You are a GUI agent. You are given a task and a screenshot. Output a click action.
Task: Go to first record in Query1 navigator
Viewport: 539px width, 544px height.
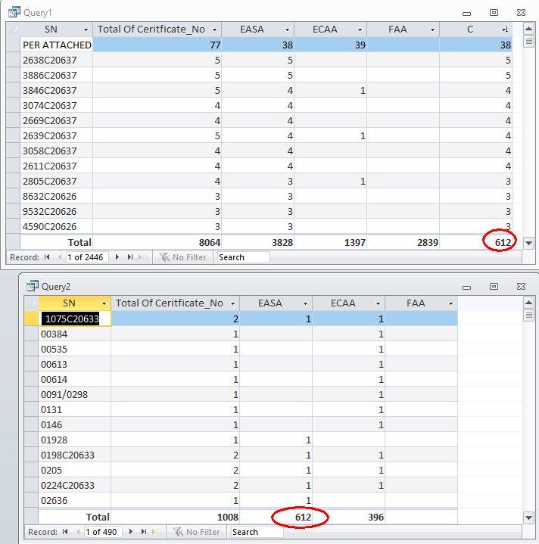(x=47, y=257)
